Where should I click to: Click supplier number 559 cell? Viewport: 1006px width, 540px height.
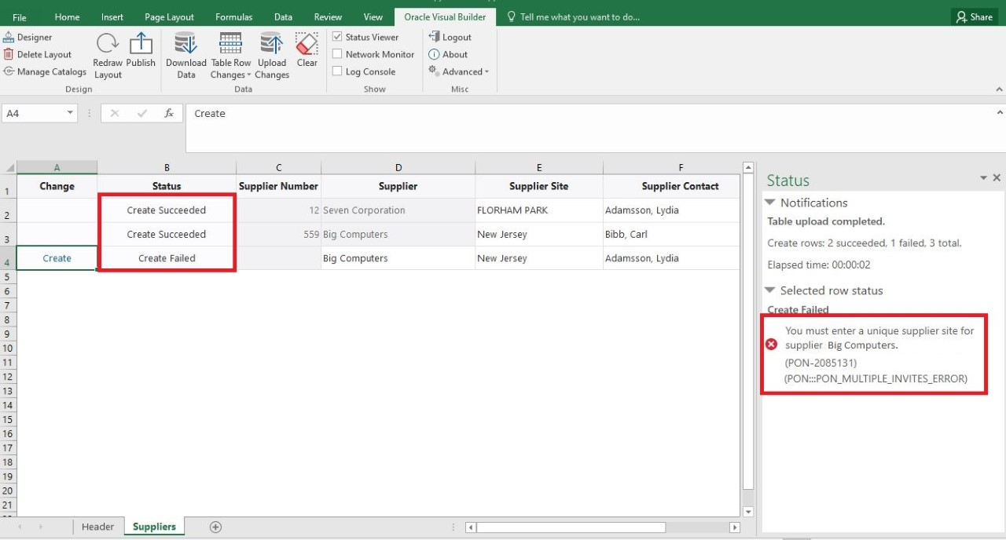278,234
